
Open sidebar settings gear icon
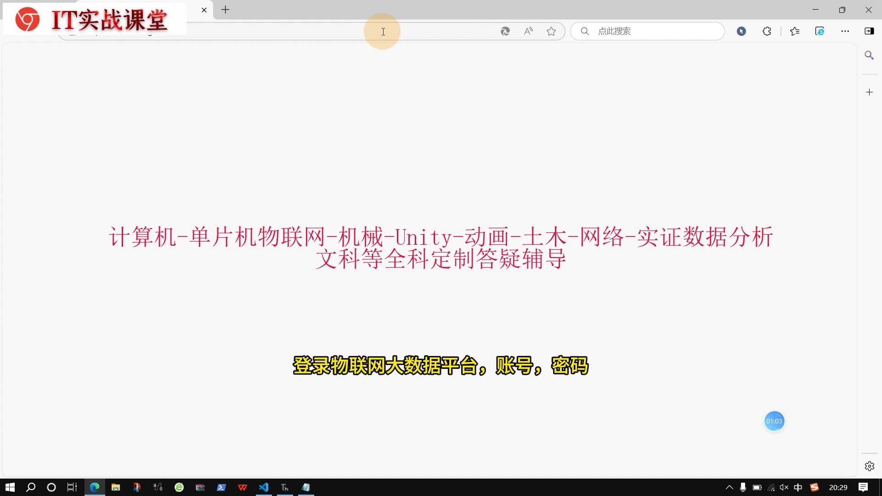click(x=869, y=466)
